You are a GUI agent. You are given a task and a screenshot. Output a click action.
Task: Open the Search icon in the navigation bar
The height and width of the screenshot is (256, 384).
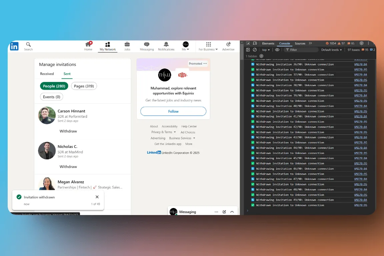point(28,44)
